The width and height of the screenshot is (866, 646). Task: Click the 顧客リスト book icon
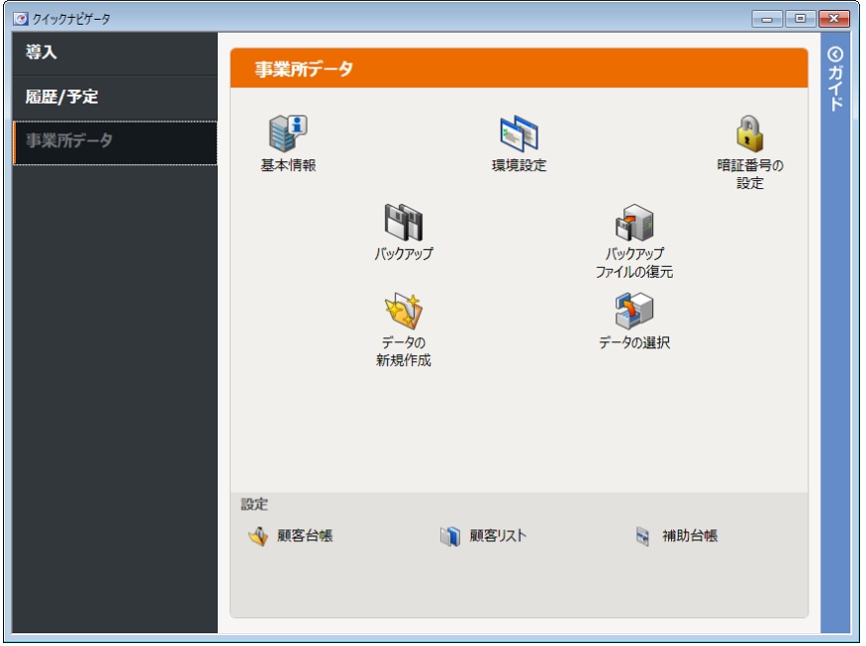click(450, 537)
